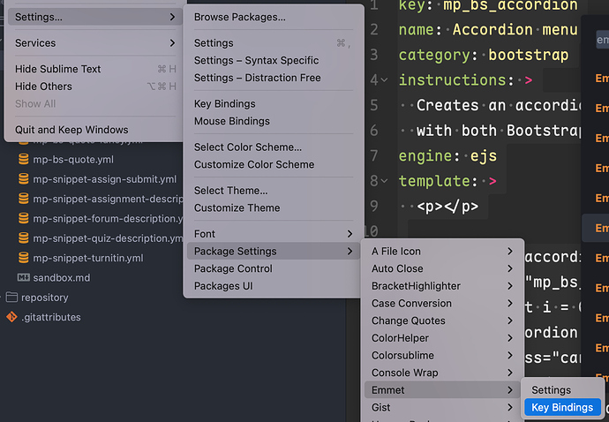Click the mp-snippet-assign-submit.yml file icon
609x422 pixels.
tap(24, 179)
